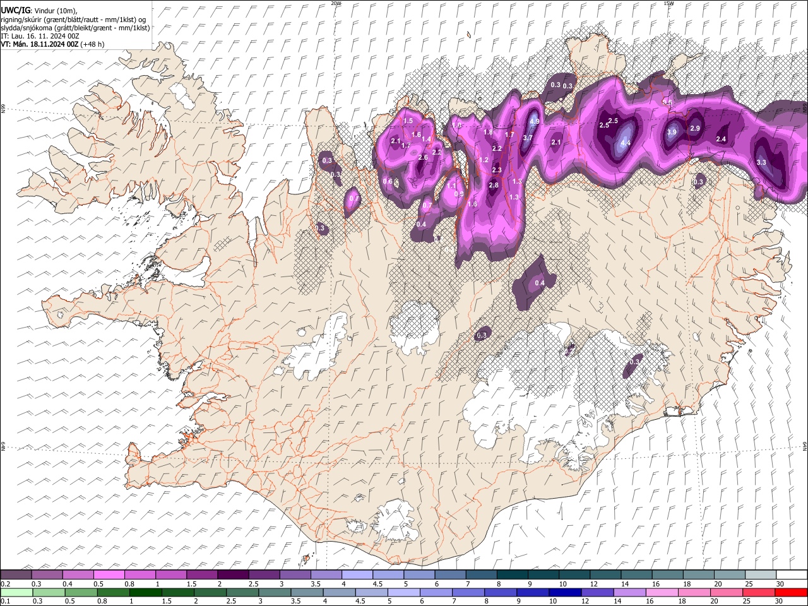The image size is (808, 606).
Task: Click the map precipitation value 3.7
Action: [x=528, y=138]
